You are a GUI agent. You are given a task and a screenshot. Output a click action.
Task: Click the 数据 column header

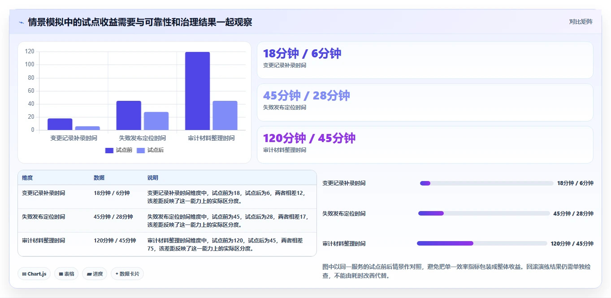99,178
